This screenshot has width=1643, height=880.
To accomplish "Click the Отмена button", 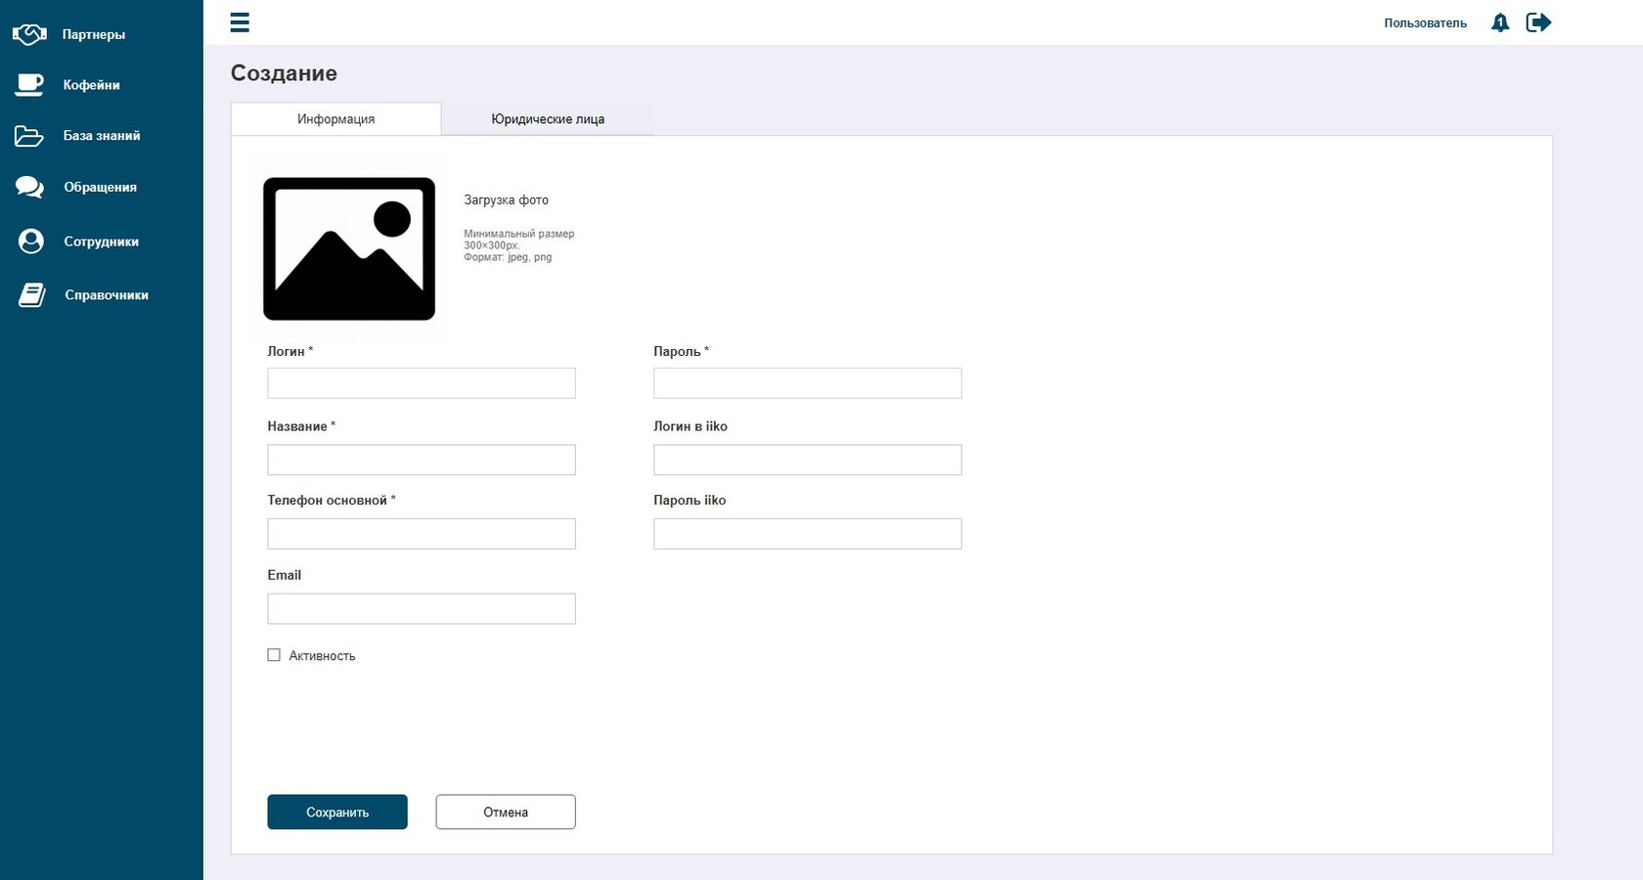I will pos(506,812).
